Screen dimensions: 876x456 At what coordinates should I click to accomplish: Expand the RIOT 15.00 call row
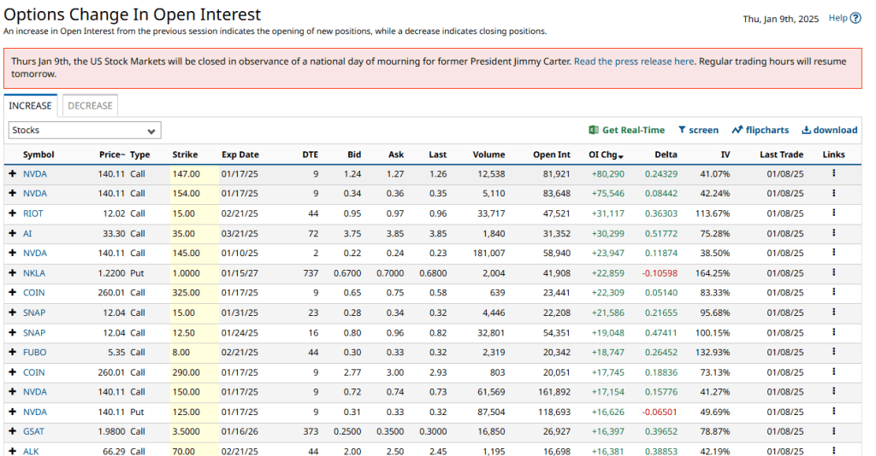[x=12, y=213]
